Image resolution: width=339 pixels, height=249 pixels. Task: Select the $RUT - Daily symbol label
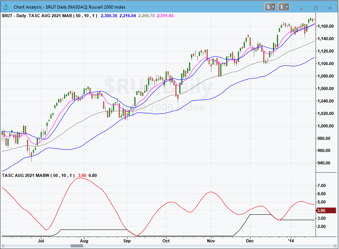pos(14,16)
